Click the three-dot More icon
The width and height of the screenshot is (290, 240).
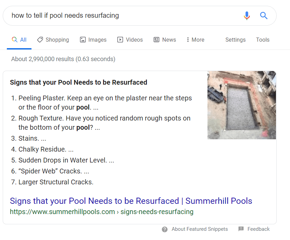pos(188,40)
